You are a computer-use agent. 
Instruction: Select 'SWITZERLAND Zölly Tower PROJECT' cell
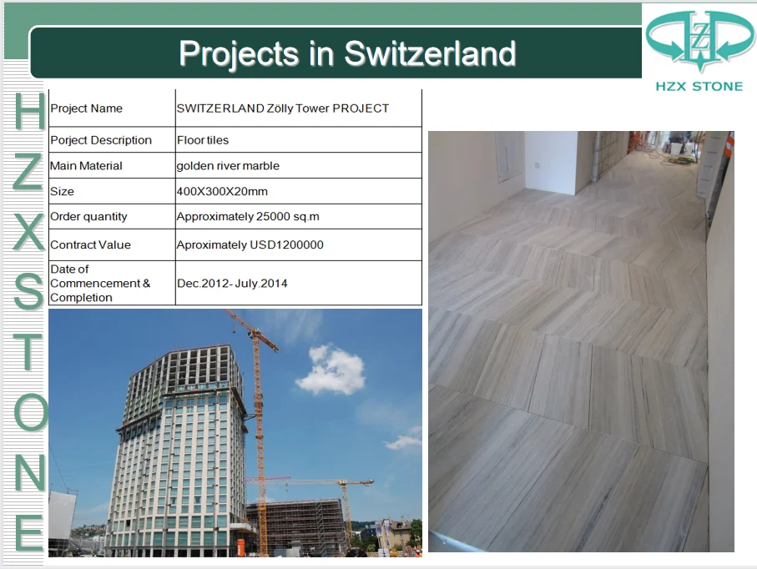coord(299,108)
